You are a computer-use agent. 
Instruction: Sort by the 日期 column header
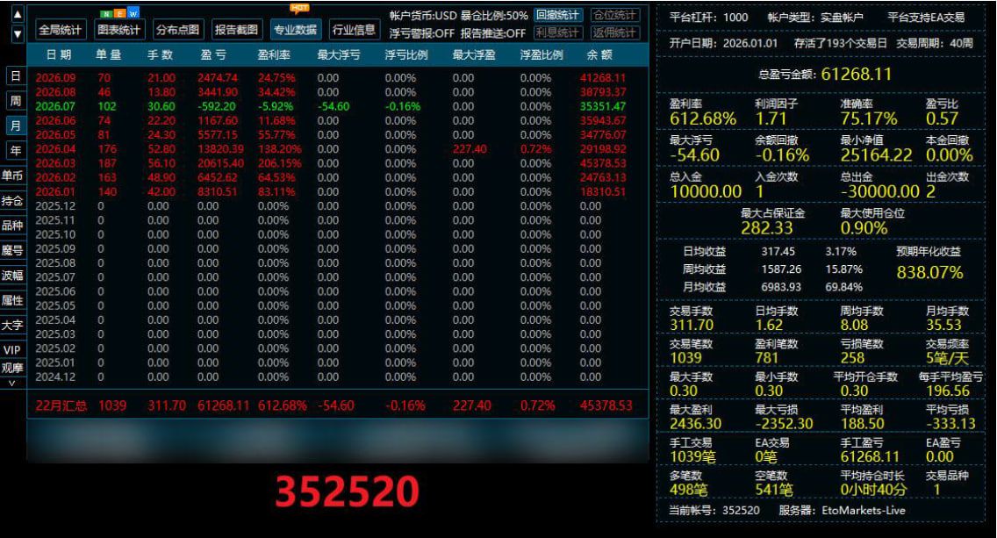59,55
